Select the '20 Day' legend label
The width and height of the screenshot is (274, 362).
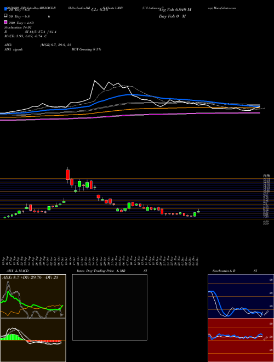pos(19,10)
